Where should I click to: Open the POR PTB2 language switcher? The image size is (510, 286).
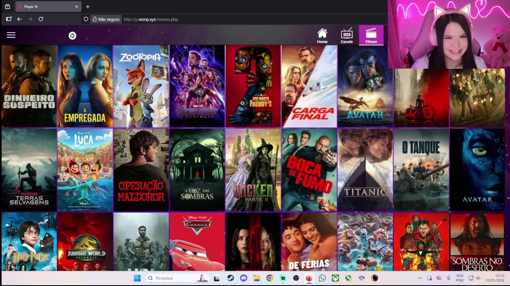[x=460, y=278]
